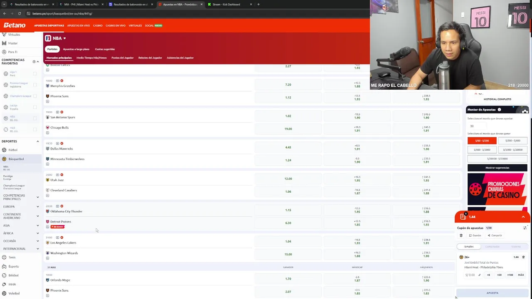Go back with the browser back arrow
The width and height of the screenshot is (532, 299).
(5, 13)
